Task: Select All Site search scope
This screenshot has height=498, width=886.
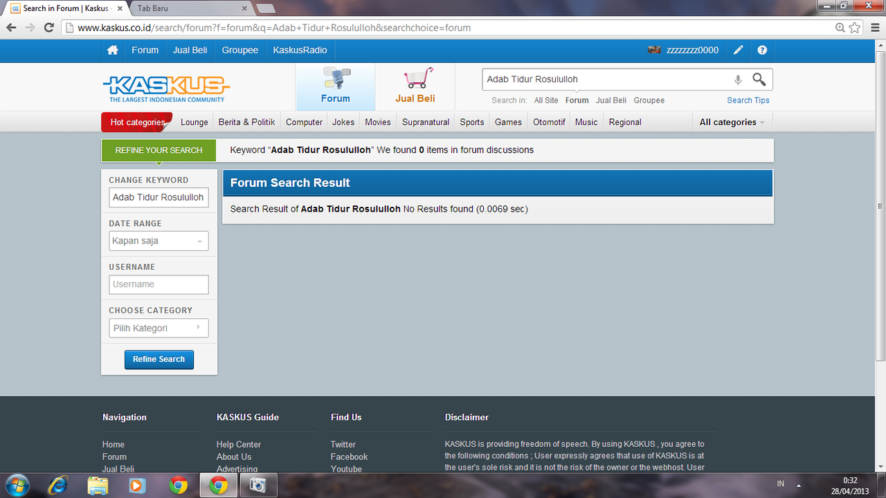Action: click(x=546, y=100)
